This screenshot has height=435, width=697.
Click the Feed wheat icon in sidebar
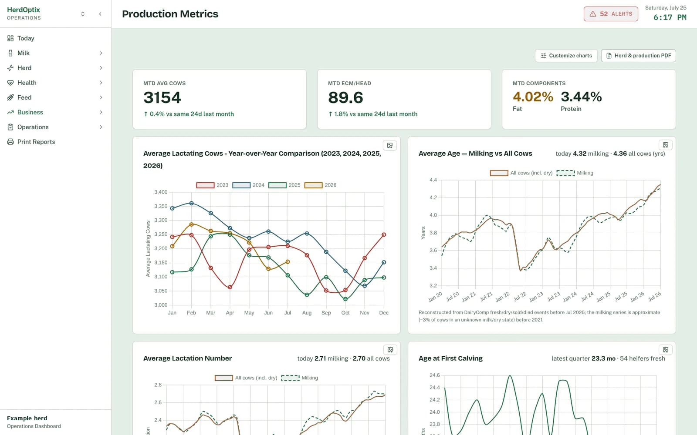(10, 97)
